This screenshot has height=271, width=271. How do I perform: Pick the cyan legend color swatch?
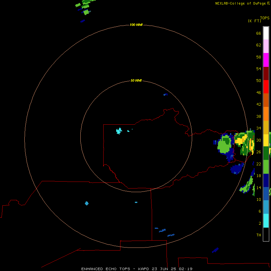266,221
